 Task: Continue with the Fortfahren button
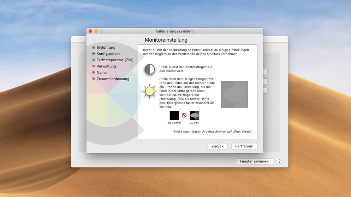(x=244, y=146)
